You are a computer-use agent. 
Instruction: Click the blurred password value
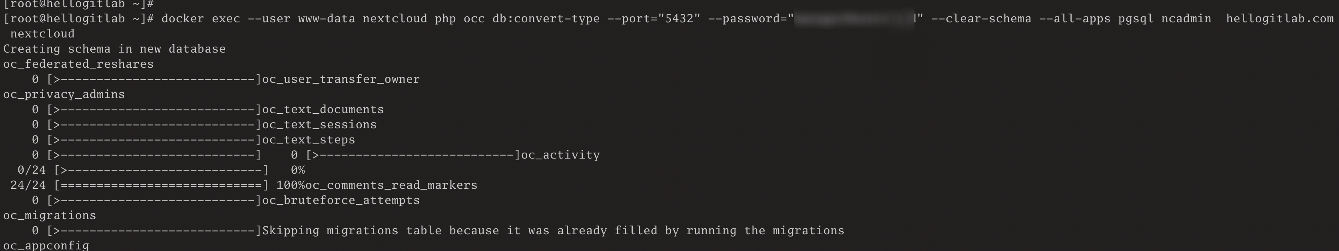855,19
